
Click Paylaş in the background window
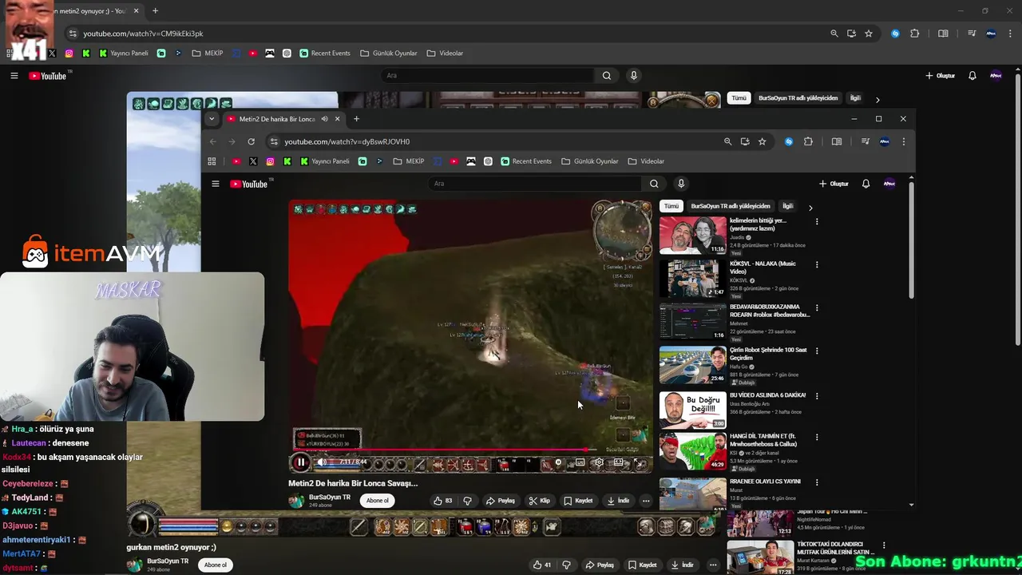click(x=599, y=565)
